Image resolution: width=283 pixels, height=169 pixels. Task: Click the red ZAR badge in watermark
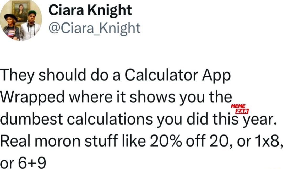(x=240, y=112)
